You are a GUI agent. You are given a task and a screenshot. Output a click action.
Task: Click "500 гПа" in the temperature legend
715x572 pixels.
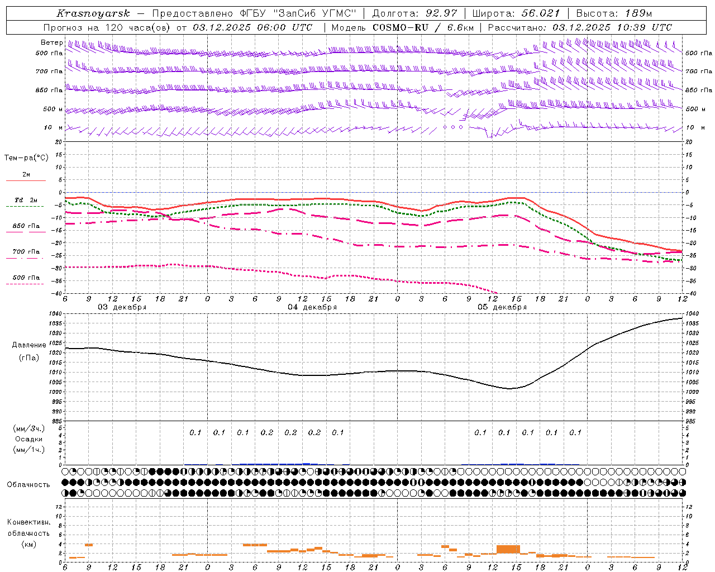pos(26,278)
